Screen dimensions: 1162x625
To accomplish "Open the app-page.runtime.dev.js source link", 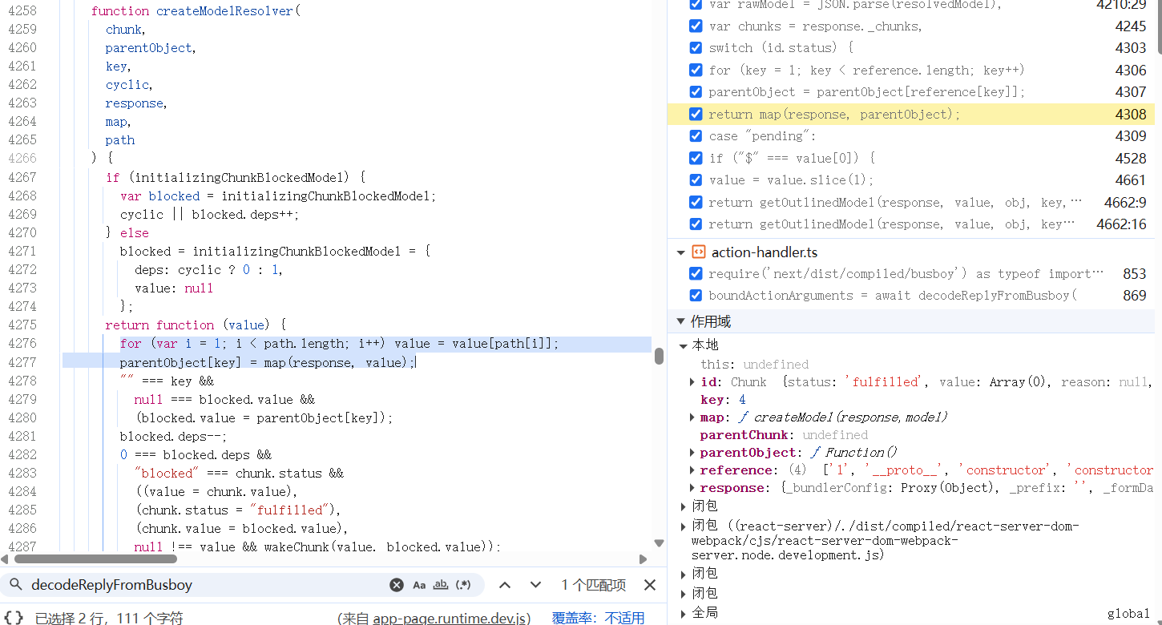I will [x=451, y=618].
